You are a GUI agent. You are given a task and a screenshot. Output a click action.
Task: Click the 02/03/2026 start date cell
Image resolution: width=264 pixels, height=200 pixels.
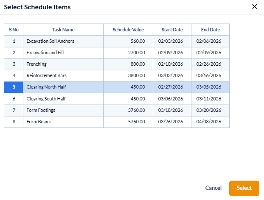(171, 41)
